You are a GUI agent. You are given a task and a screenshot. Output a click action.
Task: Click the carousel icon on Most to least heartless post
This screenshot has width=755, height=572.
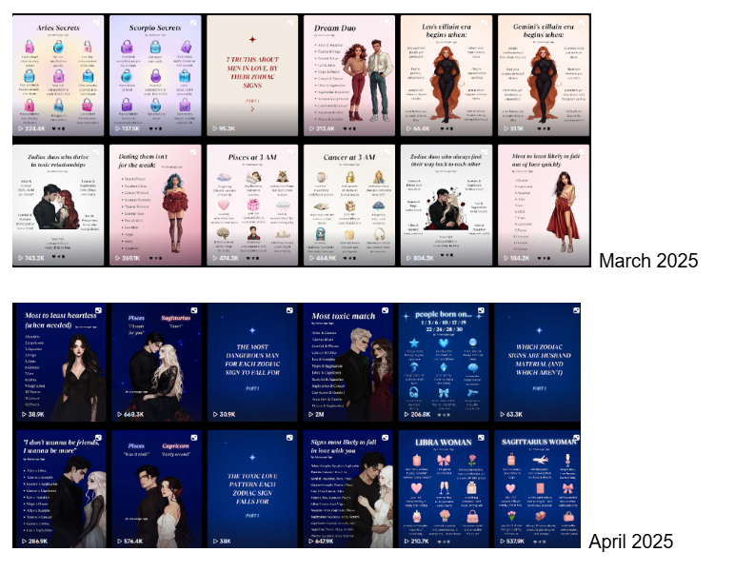pos(98,311)
